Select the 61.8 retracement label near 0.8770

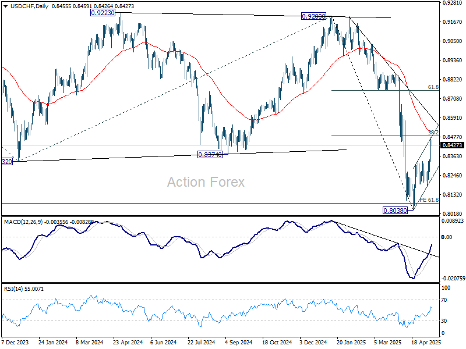pos(433,87)
